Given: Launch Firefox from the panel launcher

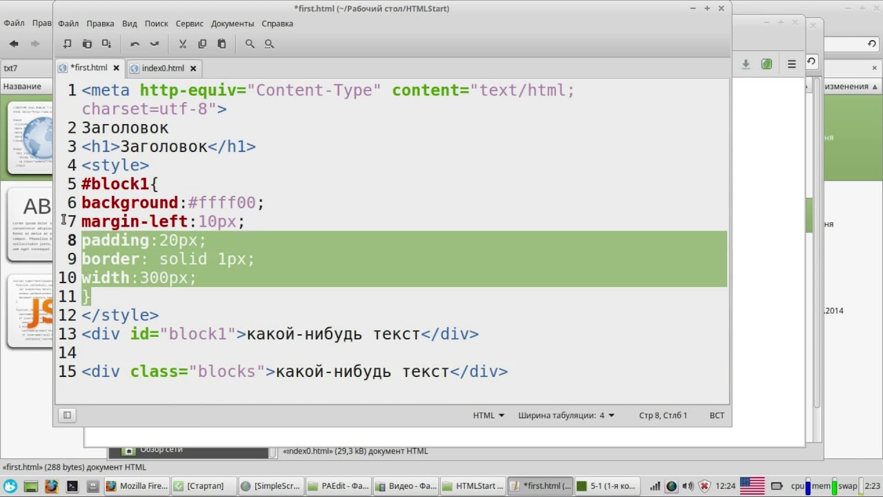Looking at the screenshot, I should click(52, 486).
